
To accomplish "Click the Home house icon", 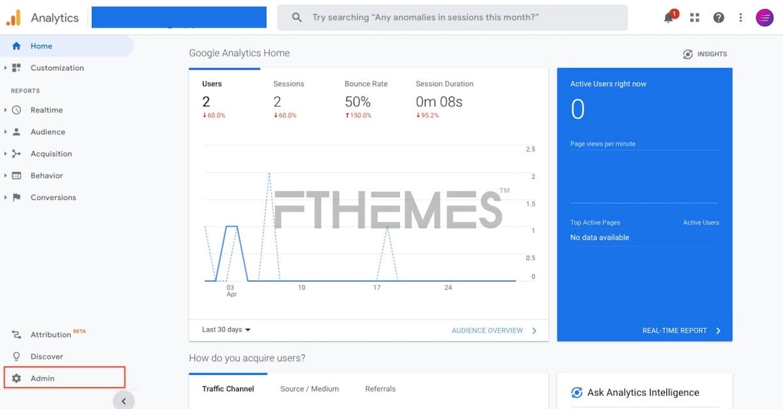I will [16, 46].
